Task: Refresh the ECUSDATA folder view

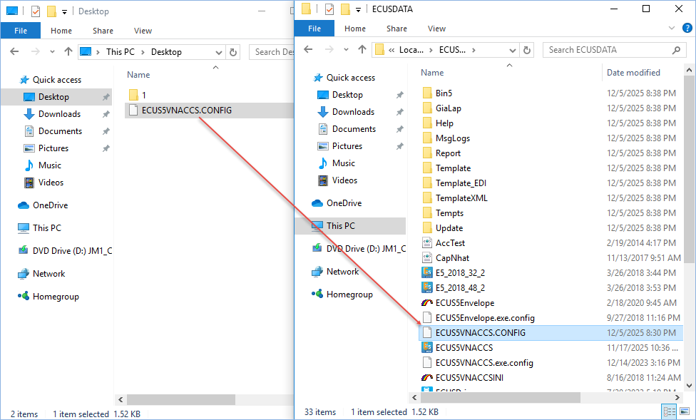Action: coord(527,50)
